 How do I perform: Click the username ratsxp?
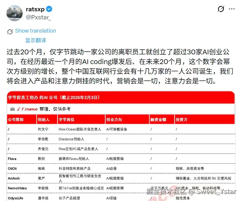tap(36, 9)
